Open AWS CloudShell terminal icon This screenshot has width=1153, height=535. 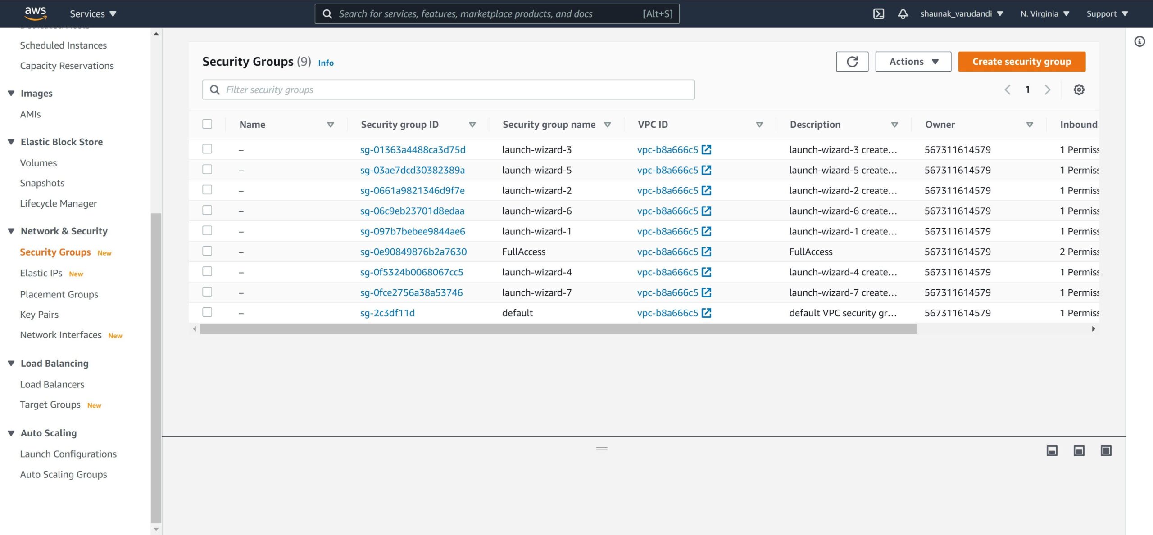point(878,13)
